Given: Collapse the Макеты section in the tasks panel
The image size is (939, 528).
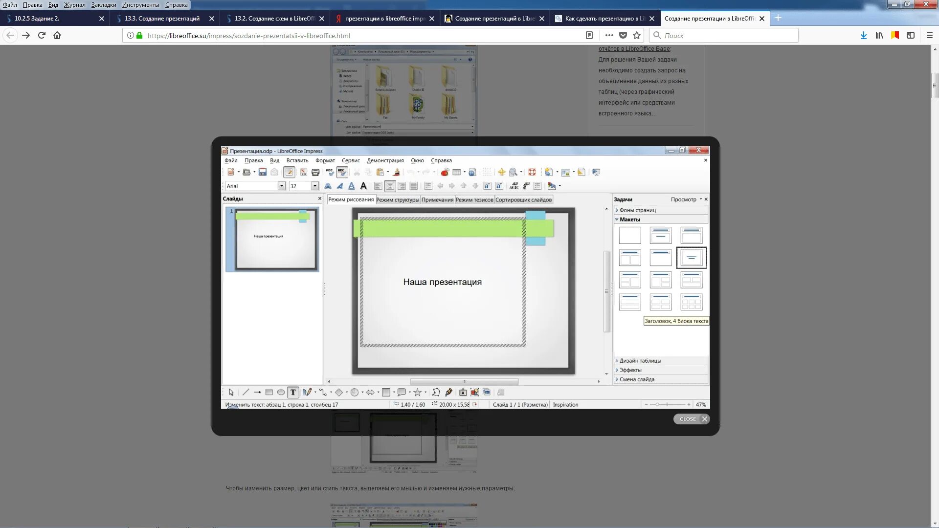Looking at the screenshot, I should coord(629,220).
